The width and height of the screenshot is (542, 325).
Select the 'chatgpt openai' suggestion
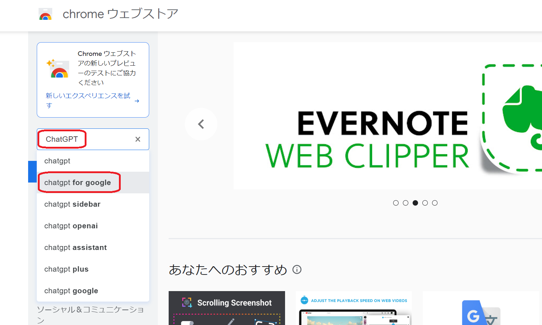coord(93,226)
